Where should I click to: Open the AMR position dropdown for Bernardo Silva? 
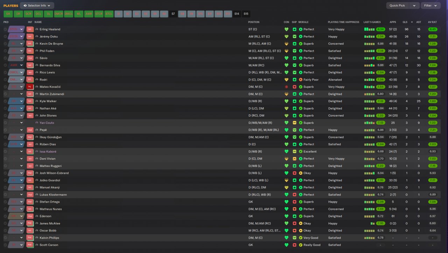coord(16,65)
